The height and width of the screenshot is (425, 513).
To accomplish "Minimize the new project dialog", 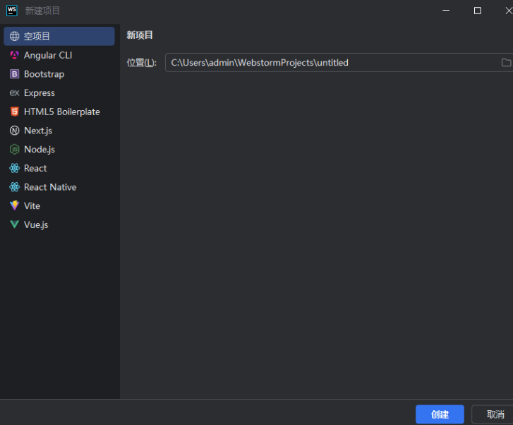I will [445, 11].
